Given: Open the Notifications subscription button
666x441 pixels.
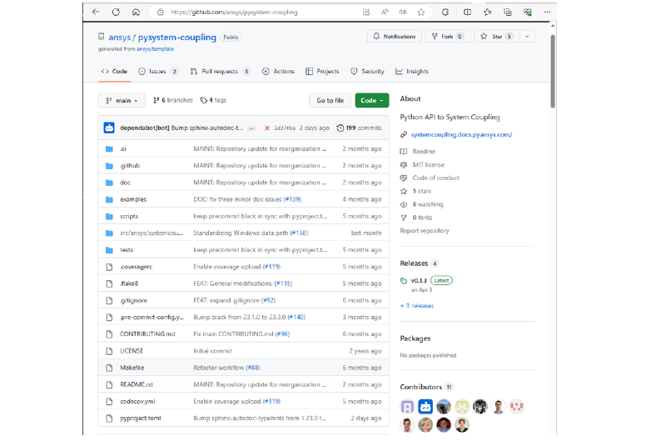Looking at the screenshot, I should (394, 37).
